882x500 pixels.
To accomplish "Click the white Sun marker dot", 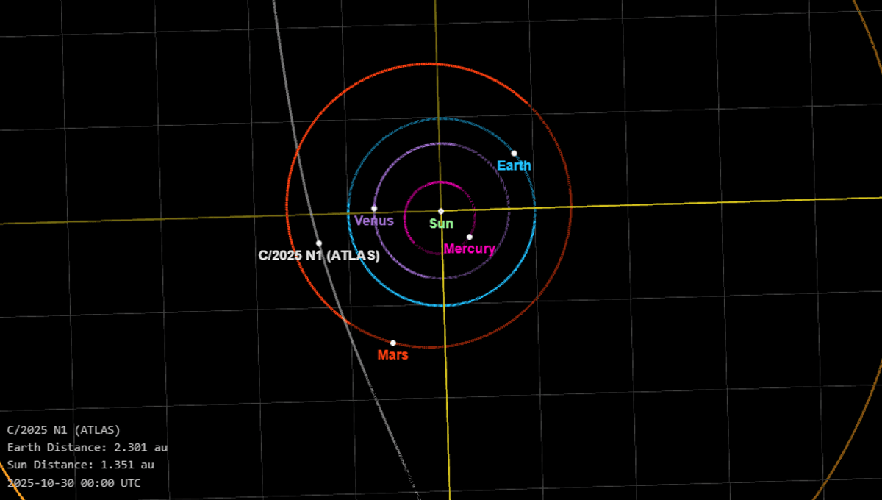I will [x=441, y=211].
